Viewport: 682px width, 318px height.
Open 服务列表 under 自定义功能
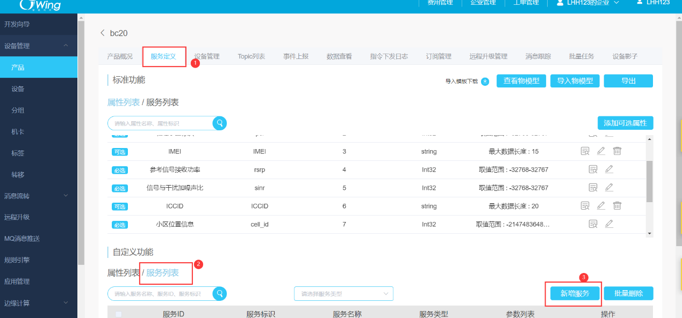162,273
